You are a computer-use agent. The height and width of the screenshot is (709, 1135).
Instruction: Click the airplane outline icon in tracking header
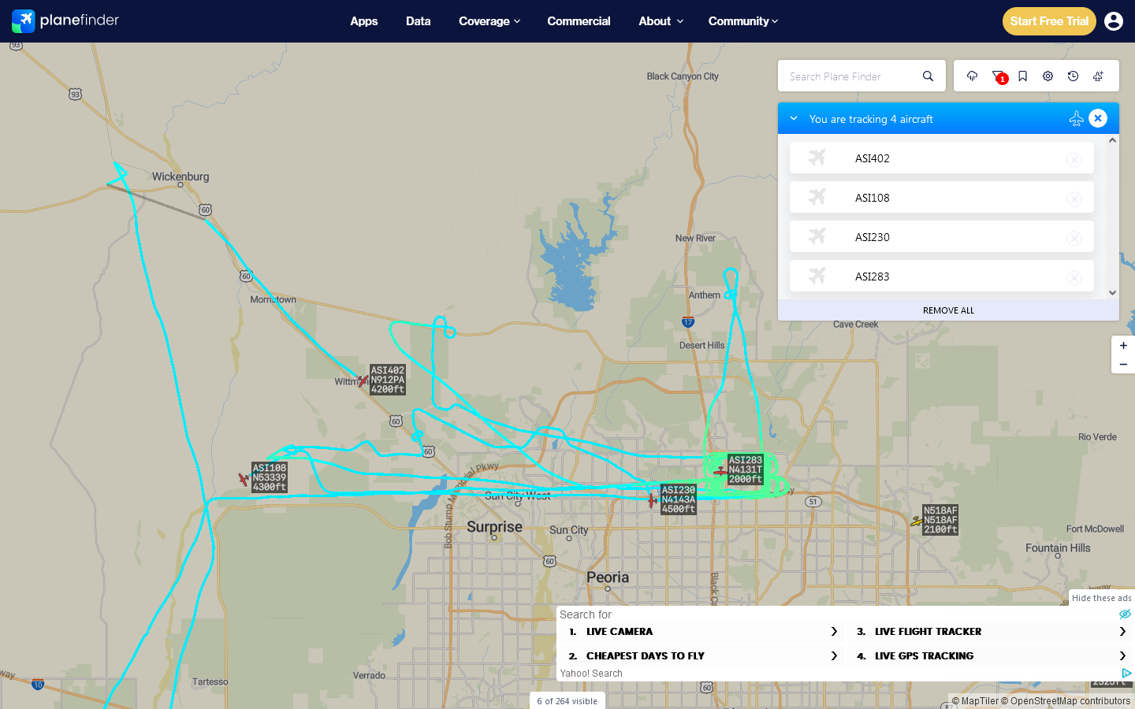point(1076,118)
